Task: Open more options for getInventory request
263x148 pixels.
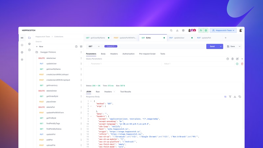Action: [x=81, y=86]
